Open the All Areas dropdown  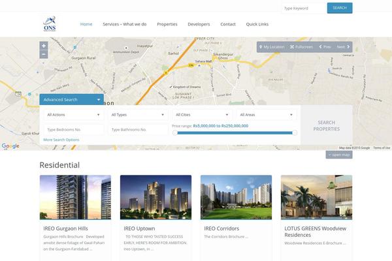267,115
